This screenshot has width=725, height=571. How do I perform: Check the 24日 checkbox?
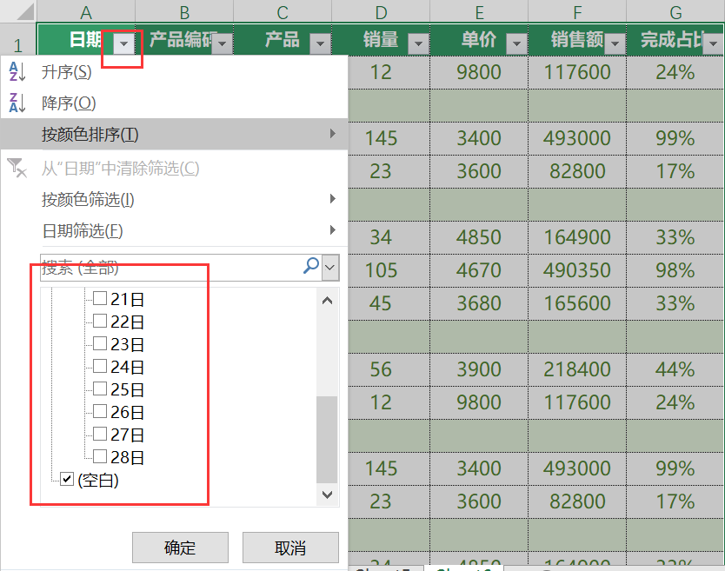coord(100,366)
